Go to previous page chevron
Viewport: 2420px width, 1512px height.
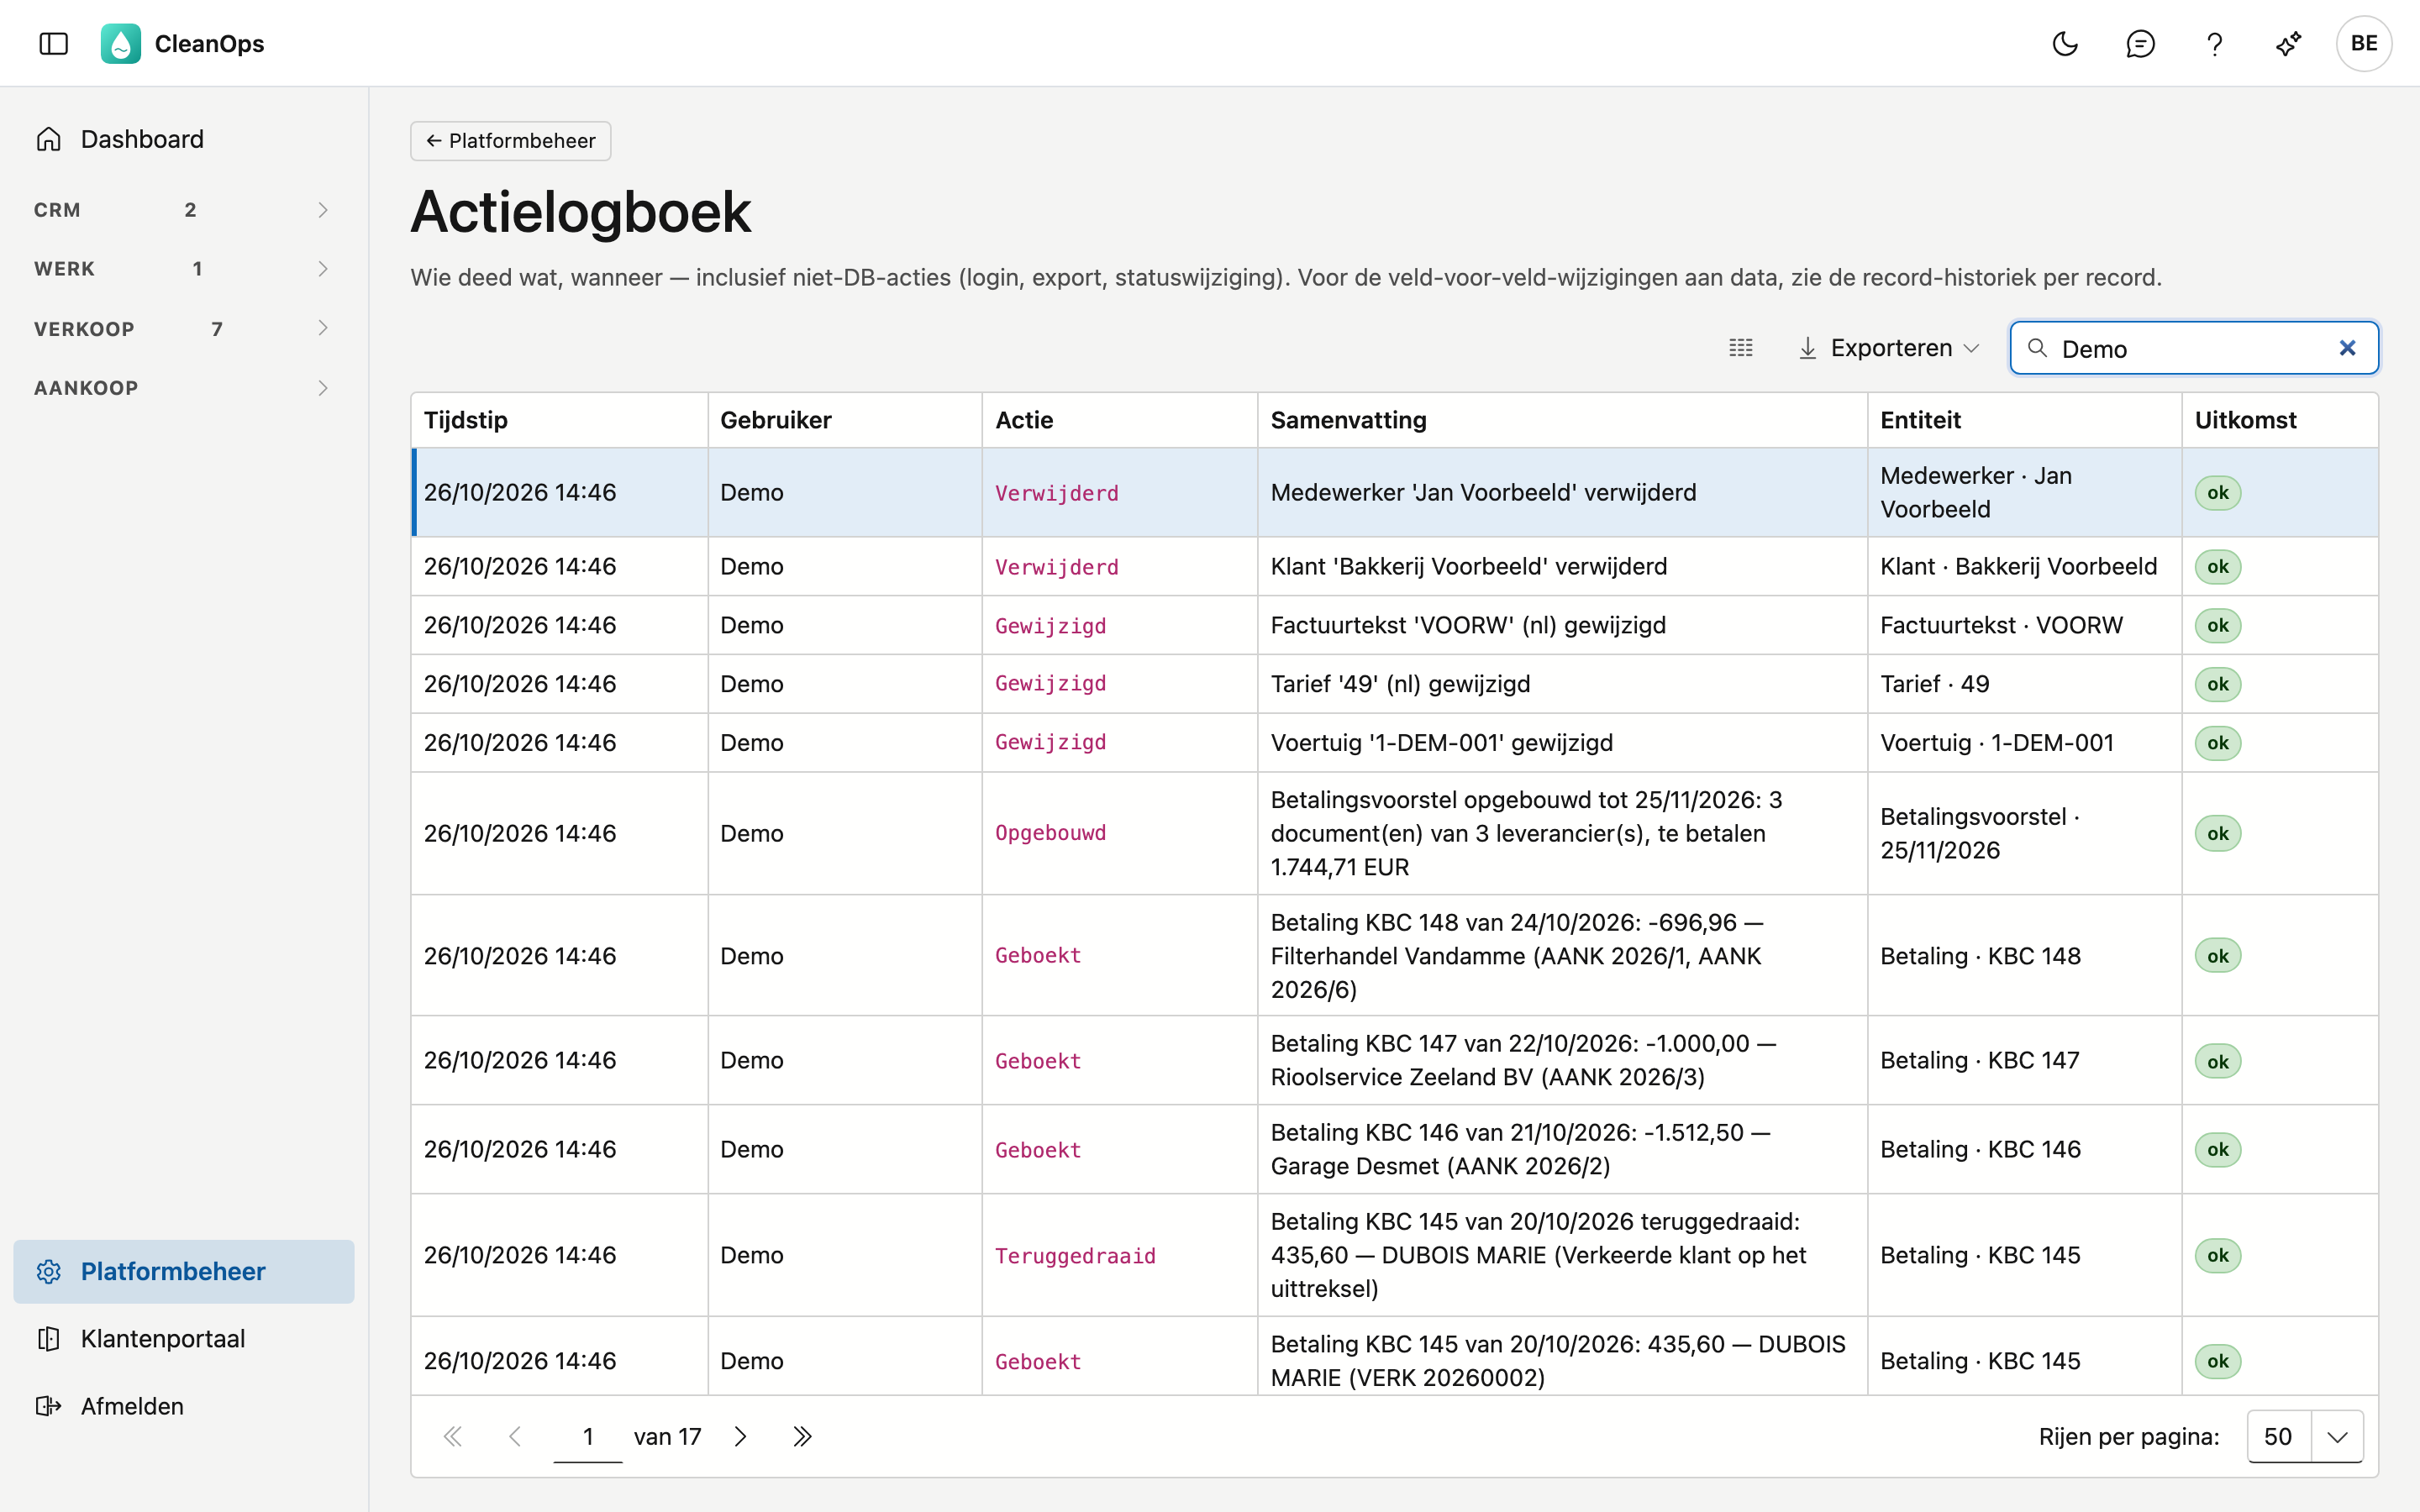(x=515, y=1437)
